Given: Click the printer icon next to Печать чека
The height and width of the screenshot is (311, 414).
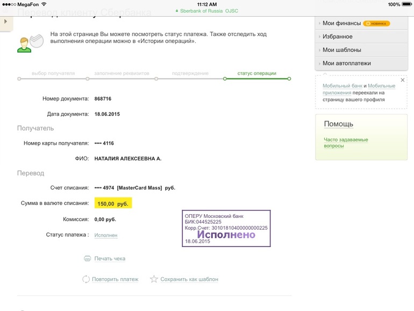Looking at the screenshot, I should click(87, 258).
